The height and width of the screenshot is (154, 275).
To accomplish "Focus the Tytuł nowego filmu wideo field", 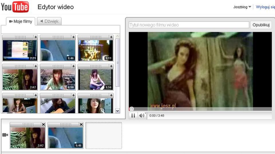I will [189, 25].
